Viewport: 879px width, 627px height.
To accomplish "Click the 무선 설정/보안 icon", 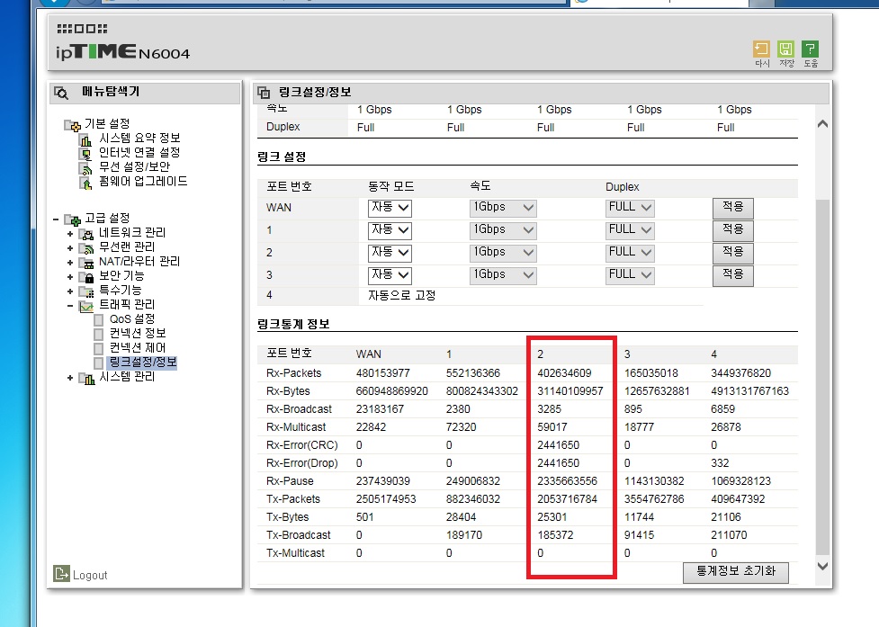I will 85,168.
